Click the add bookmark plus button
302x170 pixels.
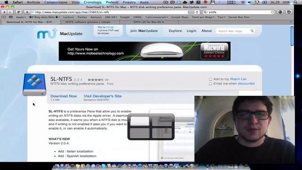pyautogui.click(x=27, y=12)
